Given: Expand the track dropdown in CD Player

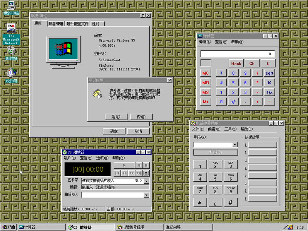Looking at the screenshot, I should coord(146,195).
